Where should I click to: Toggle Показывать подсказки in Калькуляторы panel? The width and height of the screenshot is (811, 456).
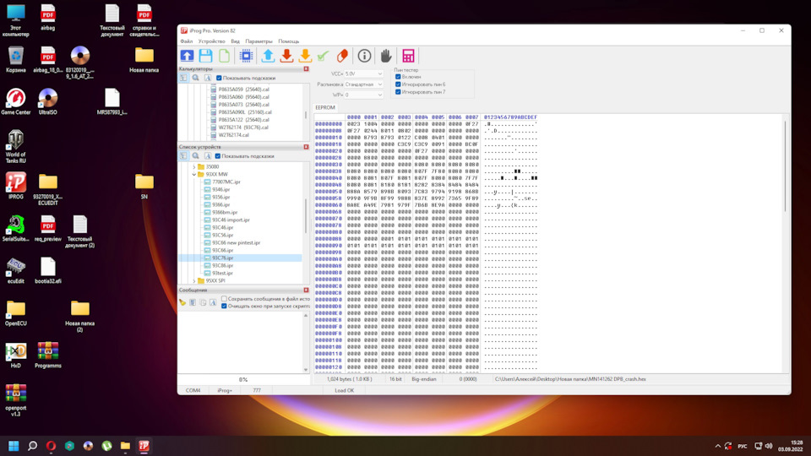pyautogui.click(x=219, y=78)
